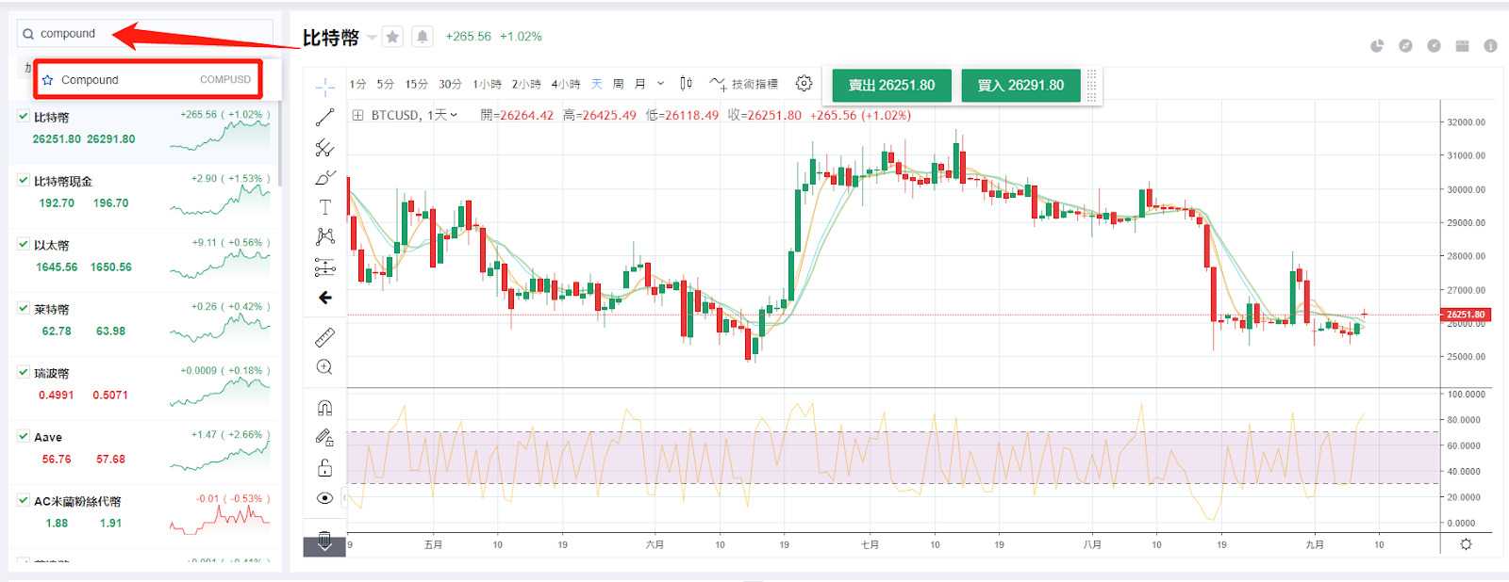Toggle the 以太幣 watchlist checkbox
The height and width of the screenshot is (582, 1509).
pyautogui.click(x=24, y=244)
